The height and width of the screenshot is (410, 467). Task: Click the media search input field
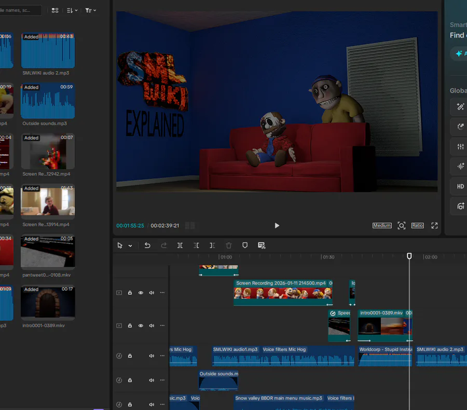[x=20, y=10]
